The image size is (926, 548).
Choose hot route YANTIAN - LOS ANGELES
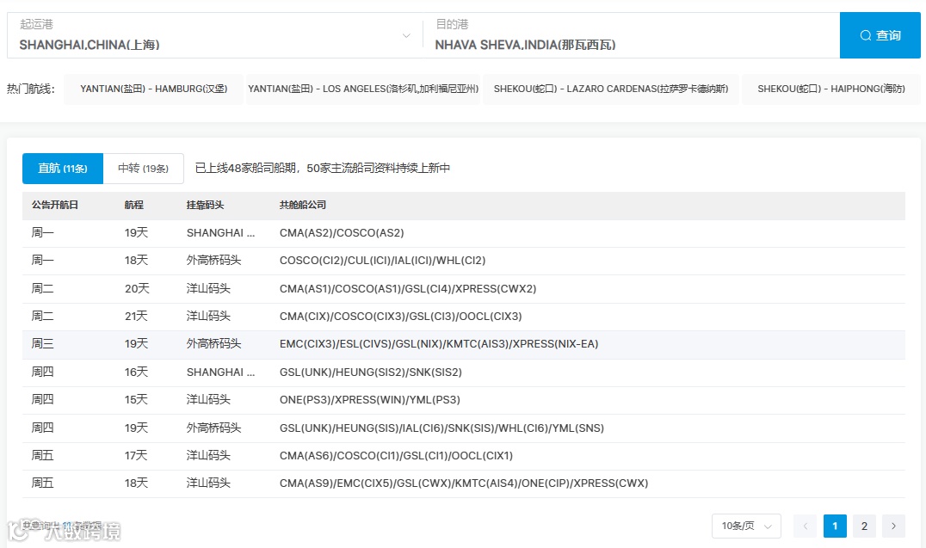(363, 89)
